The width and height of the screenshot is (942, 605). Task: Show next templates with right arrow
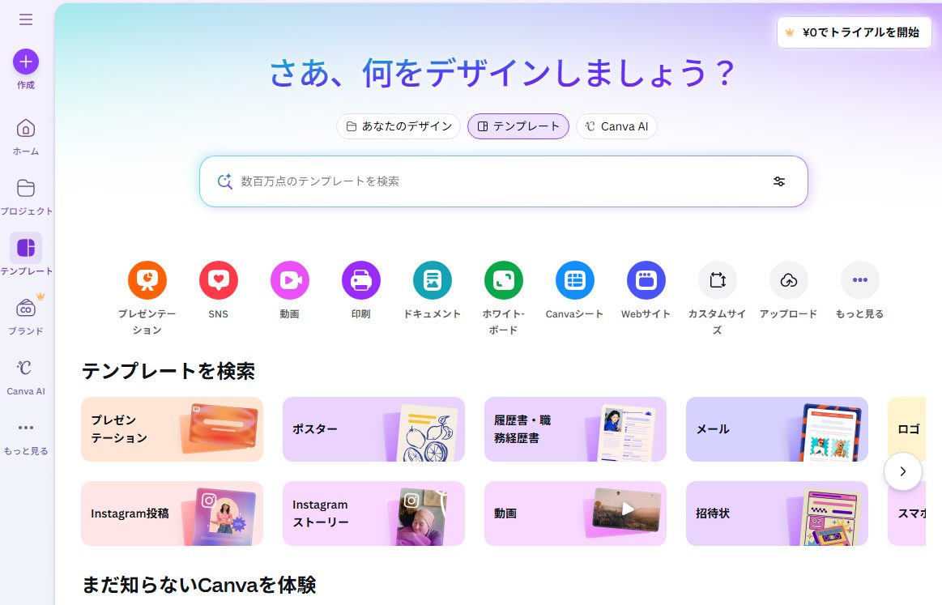(903, 471)
